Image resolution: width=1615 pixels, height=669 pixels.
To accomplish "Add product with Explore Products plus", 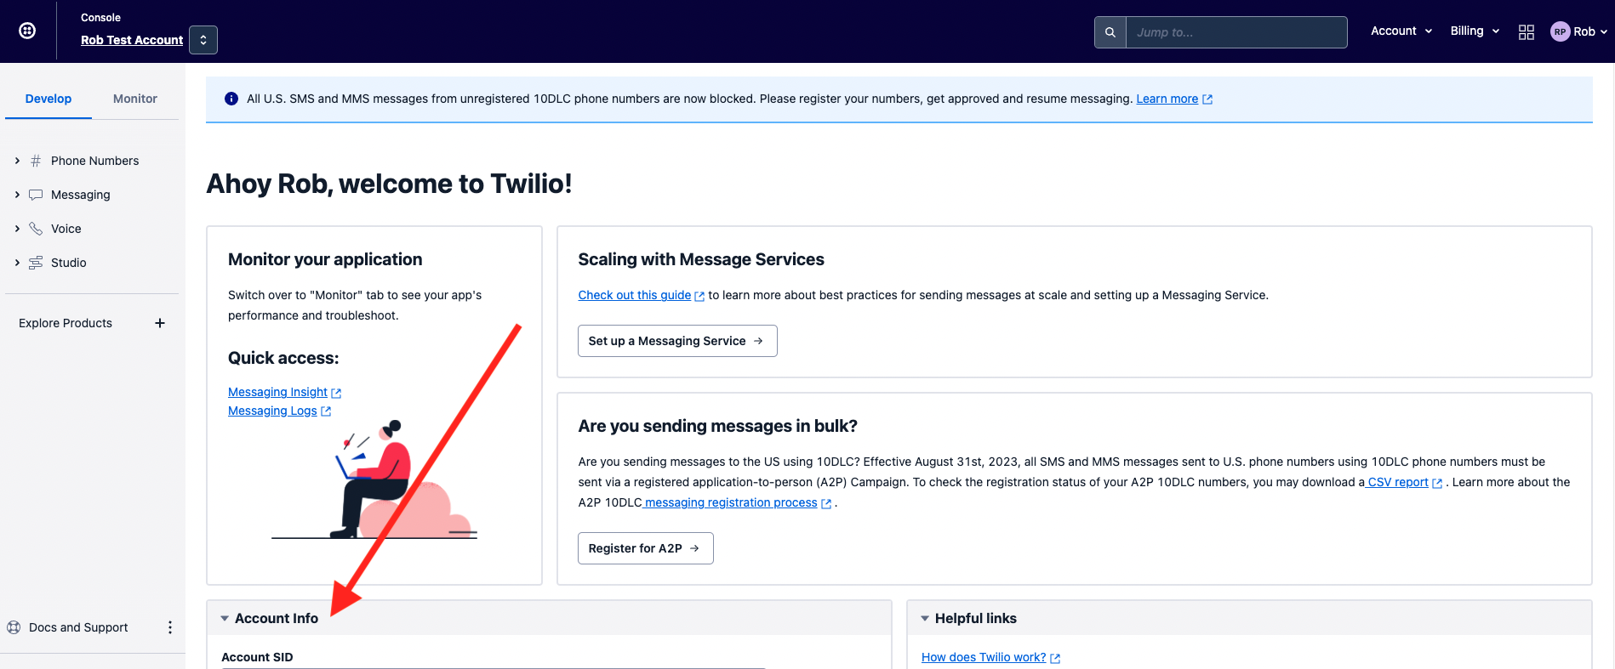I will [x=160, y=323].
